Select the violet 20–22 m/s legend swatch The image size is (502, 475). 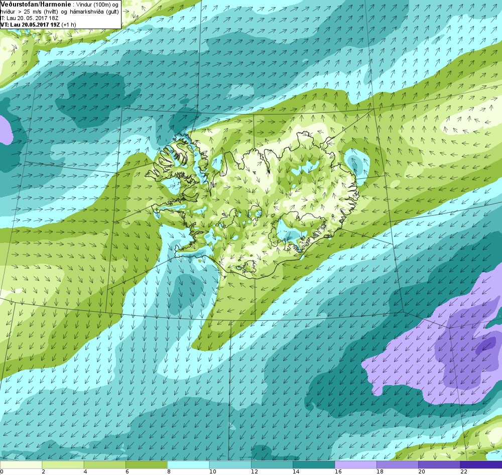439,464
